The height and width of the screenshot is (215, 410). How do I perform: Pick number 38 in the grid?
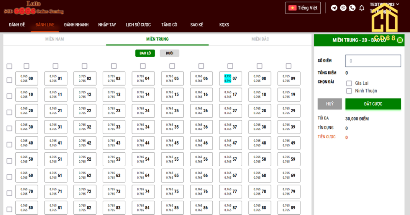(x=259, y=127)
